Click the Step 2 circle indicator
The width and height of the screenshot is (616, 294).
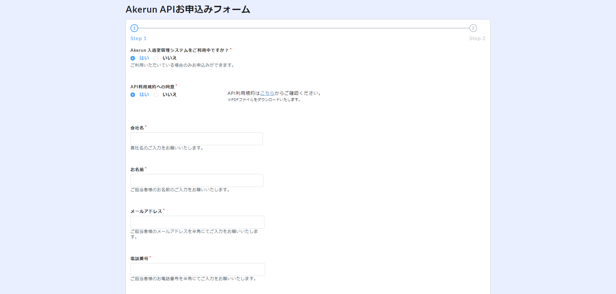point(473,28)
